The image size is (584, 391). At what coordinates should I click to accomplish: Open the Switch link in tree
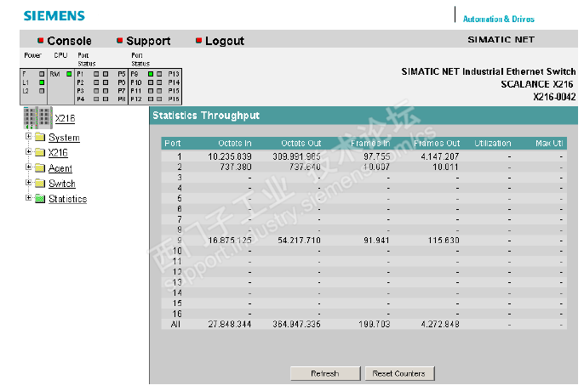[x=62, y=184]
